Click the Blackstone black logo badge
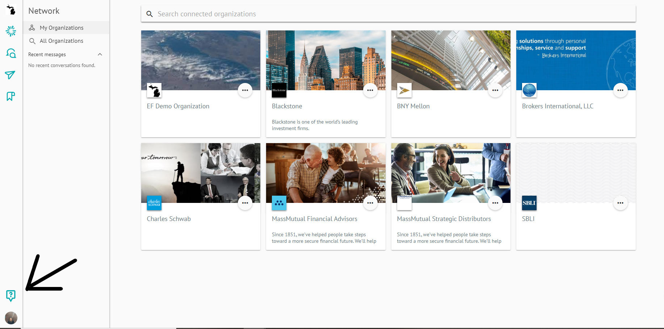The width and height of the screenshot is (664, 329). 279,90
